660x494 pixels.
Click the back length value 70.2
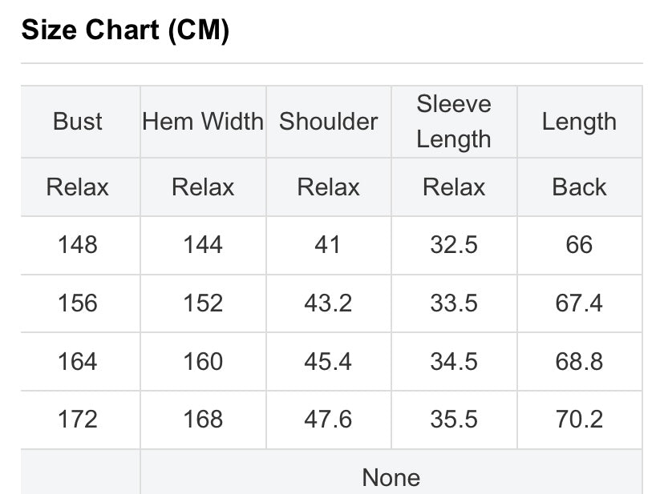[x=579, y=420]
